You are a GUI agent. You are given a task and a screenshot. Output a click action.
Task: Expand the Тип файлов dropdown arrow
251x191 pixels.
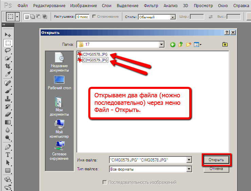[x=189, y=169]
